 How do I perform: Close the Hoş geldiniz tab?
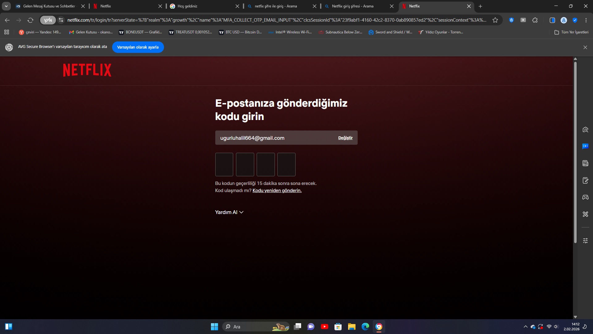coord(237,6)
